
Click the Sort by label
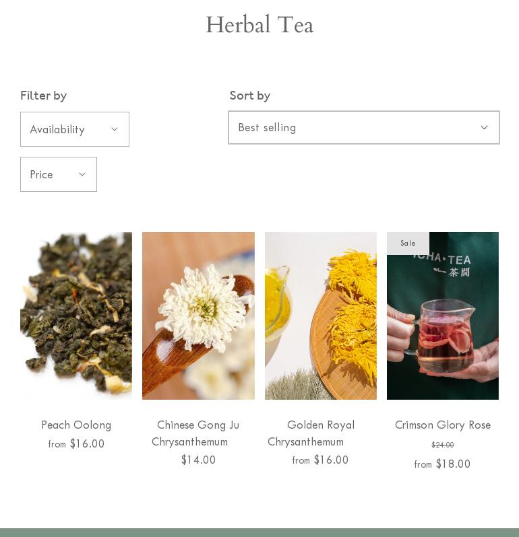tap(250, 95)
